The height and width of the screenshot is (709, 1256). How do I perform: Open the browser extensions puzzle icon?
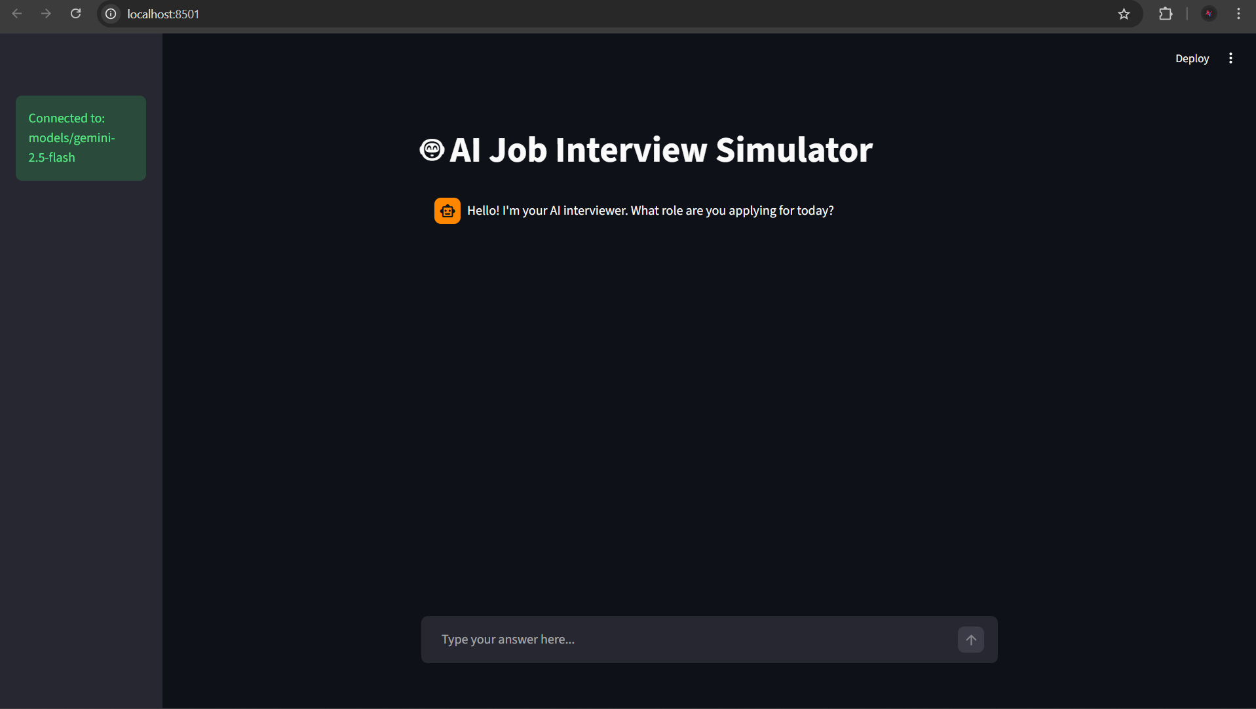(x=1166, y=14)
